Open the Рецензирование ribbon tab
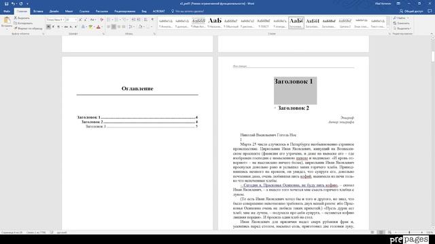This screenshot has width=435, height=244. click(125, 12)
